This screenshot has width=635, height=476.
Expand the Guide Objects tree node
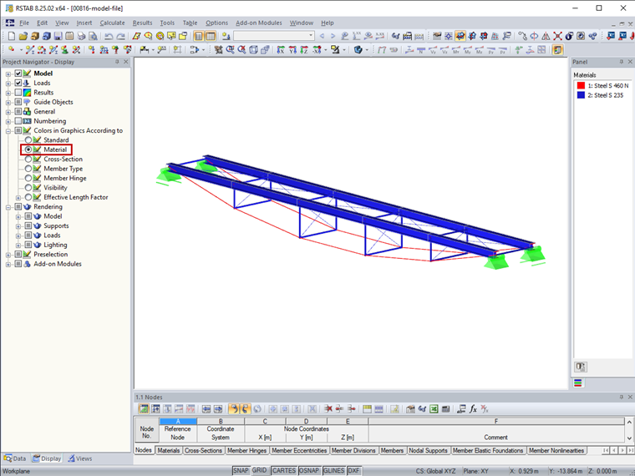(x=8, y=103)
